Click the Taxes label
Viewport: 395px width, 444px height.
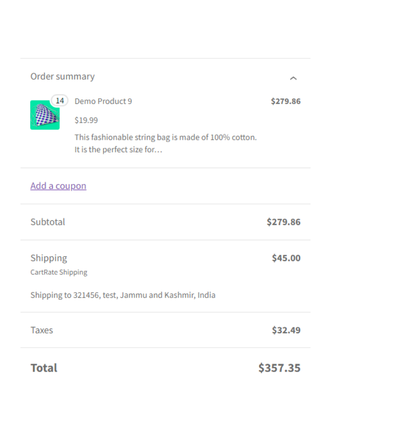coord(42,330)
